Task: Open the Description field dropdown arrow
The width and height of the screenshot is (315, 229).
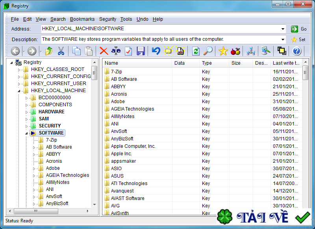Action: (283, 40)
